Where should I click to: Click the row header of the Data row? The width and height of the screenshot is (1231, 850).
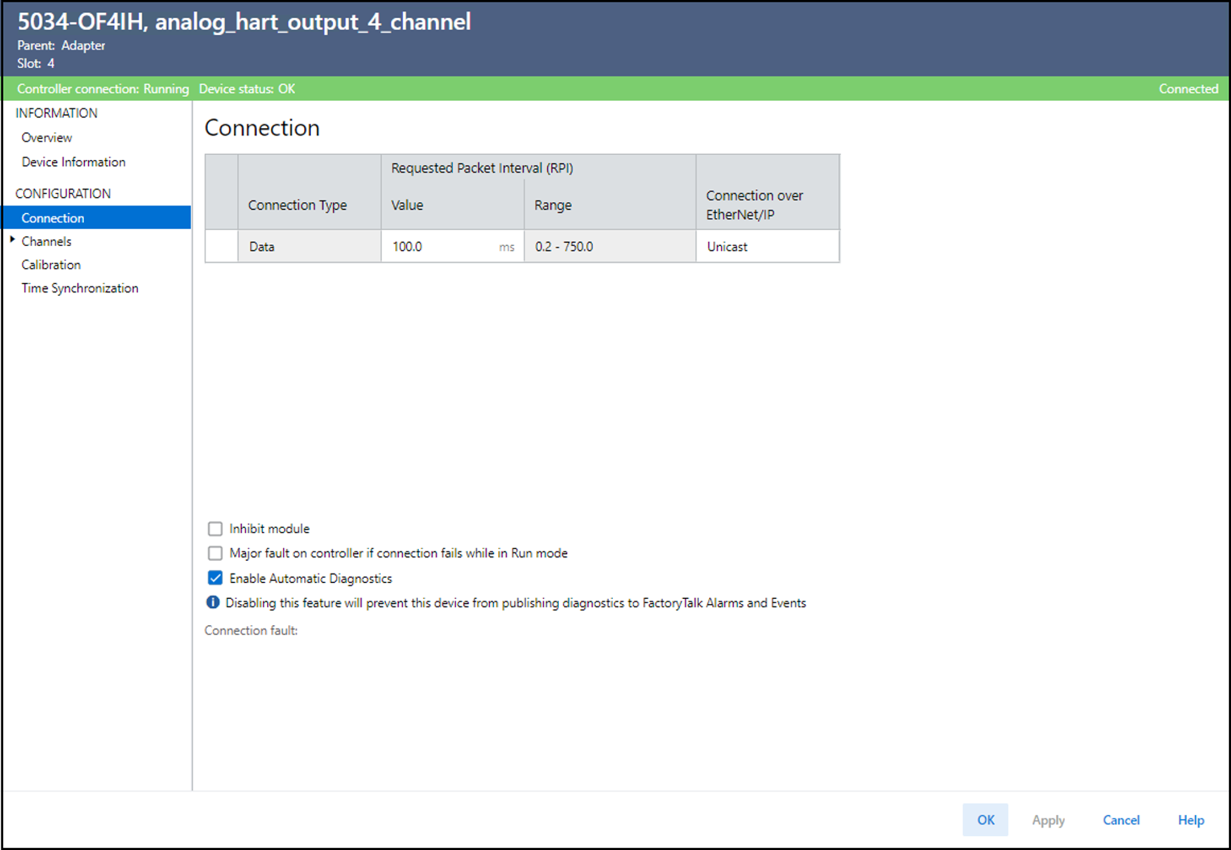pos(221,247)
